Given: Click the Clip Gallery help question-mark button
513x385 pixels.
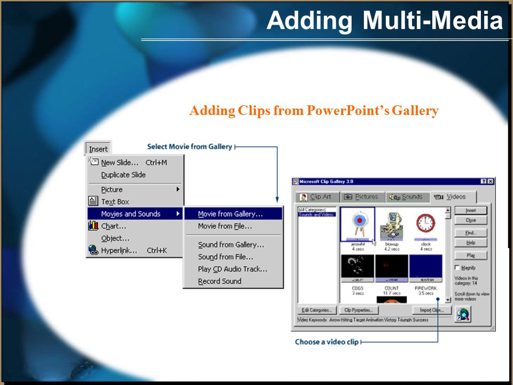Looking at the screenshot, I should [484, 181].
